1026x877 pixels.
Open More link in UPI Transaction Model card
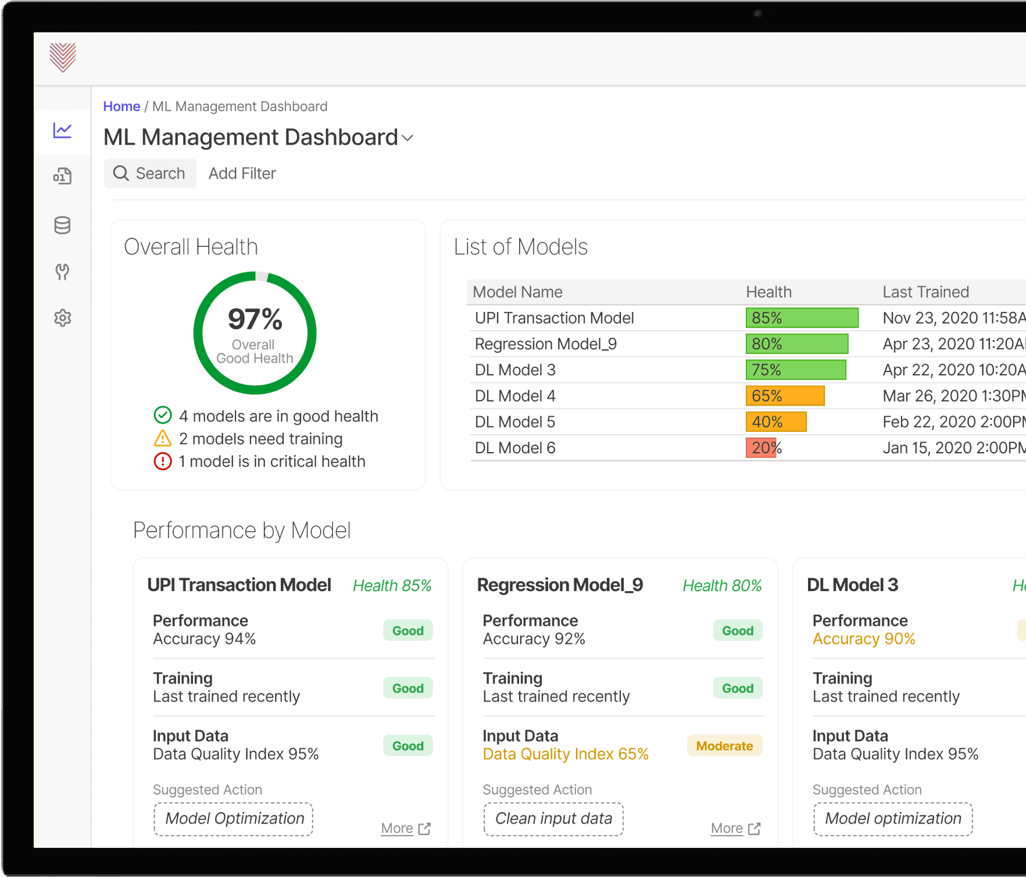coord(397,828)
